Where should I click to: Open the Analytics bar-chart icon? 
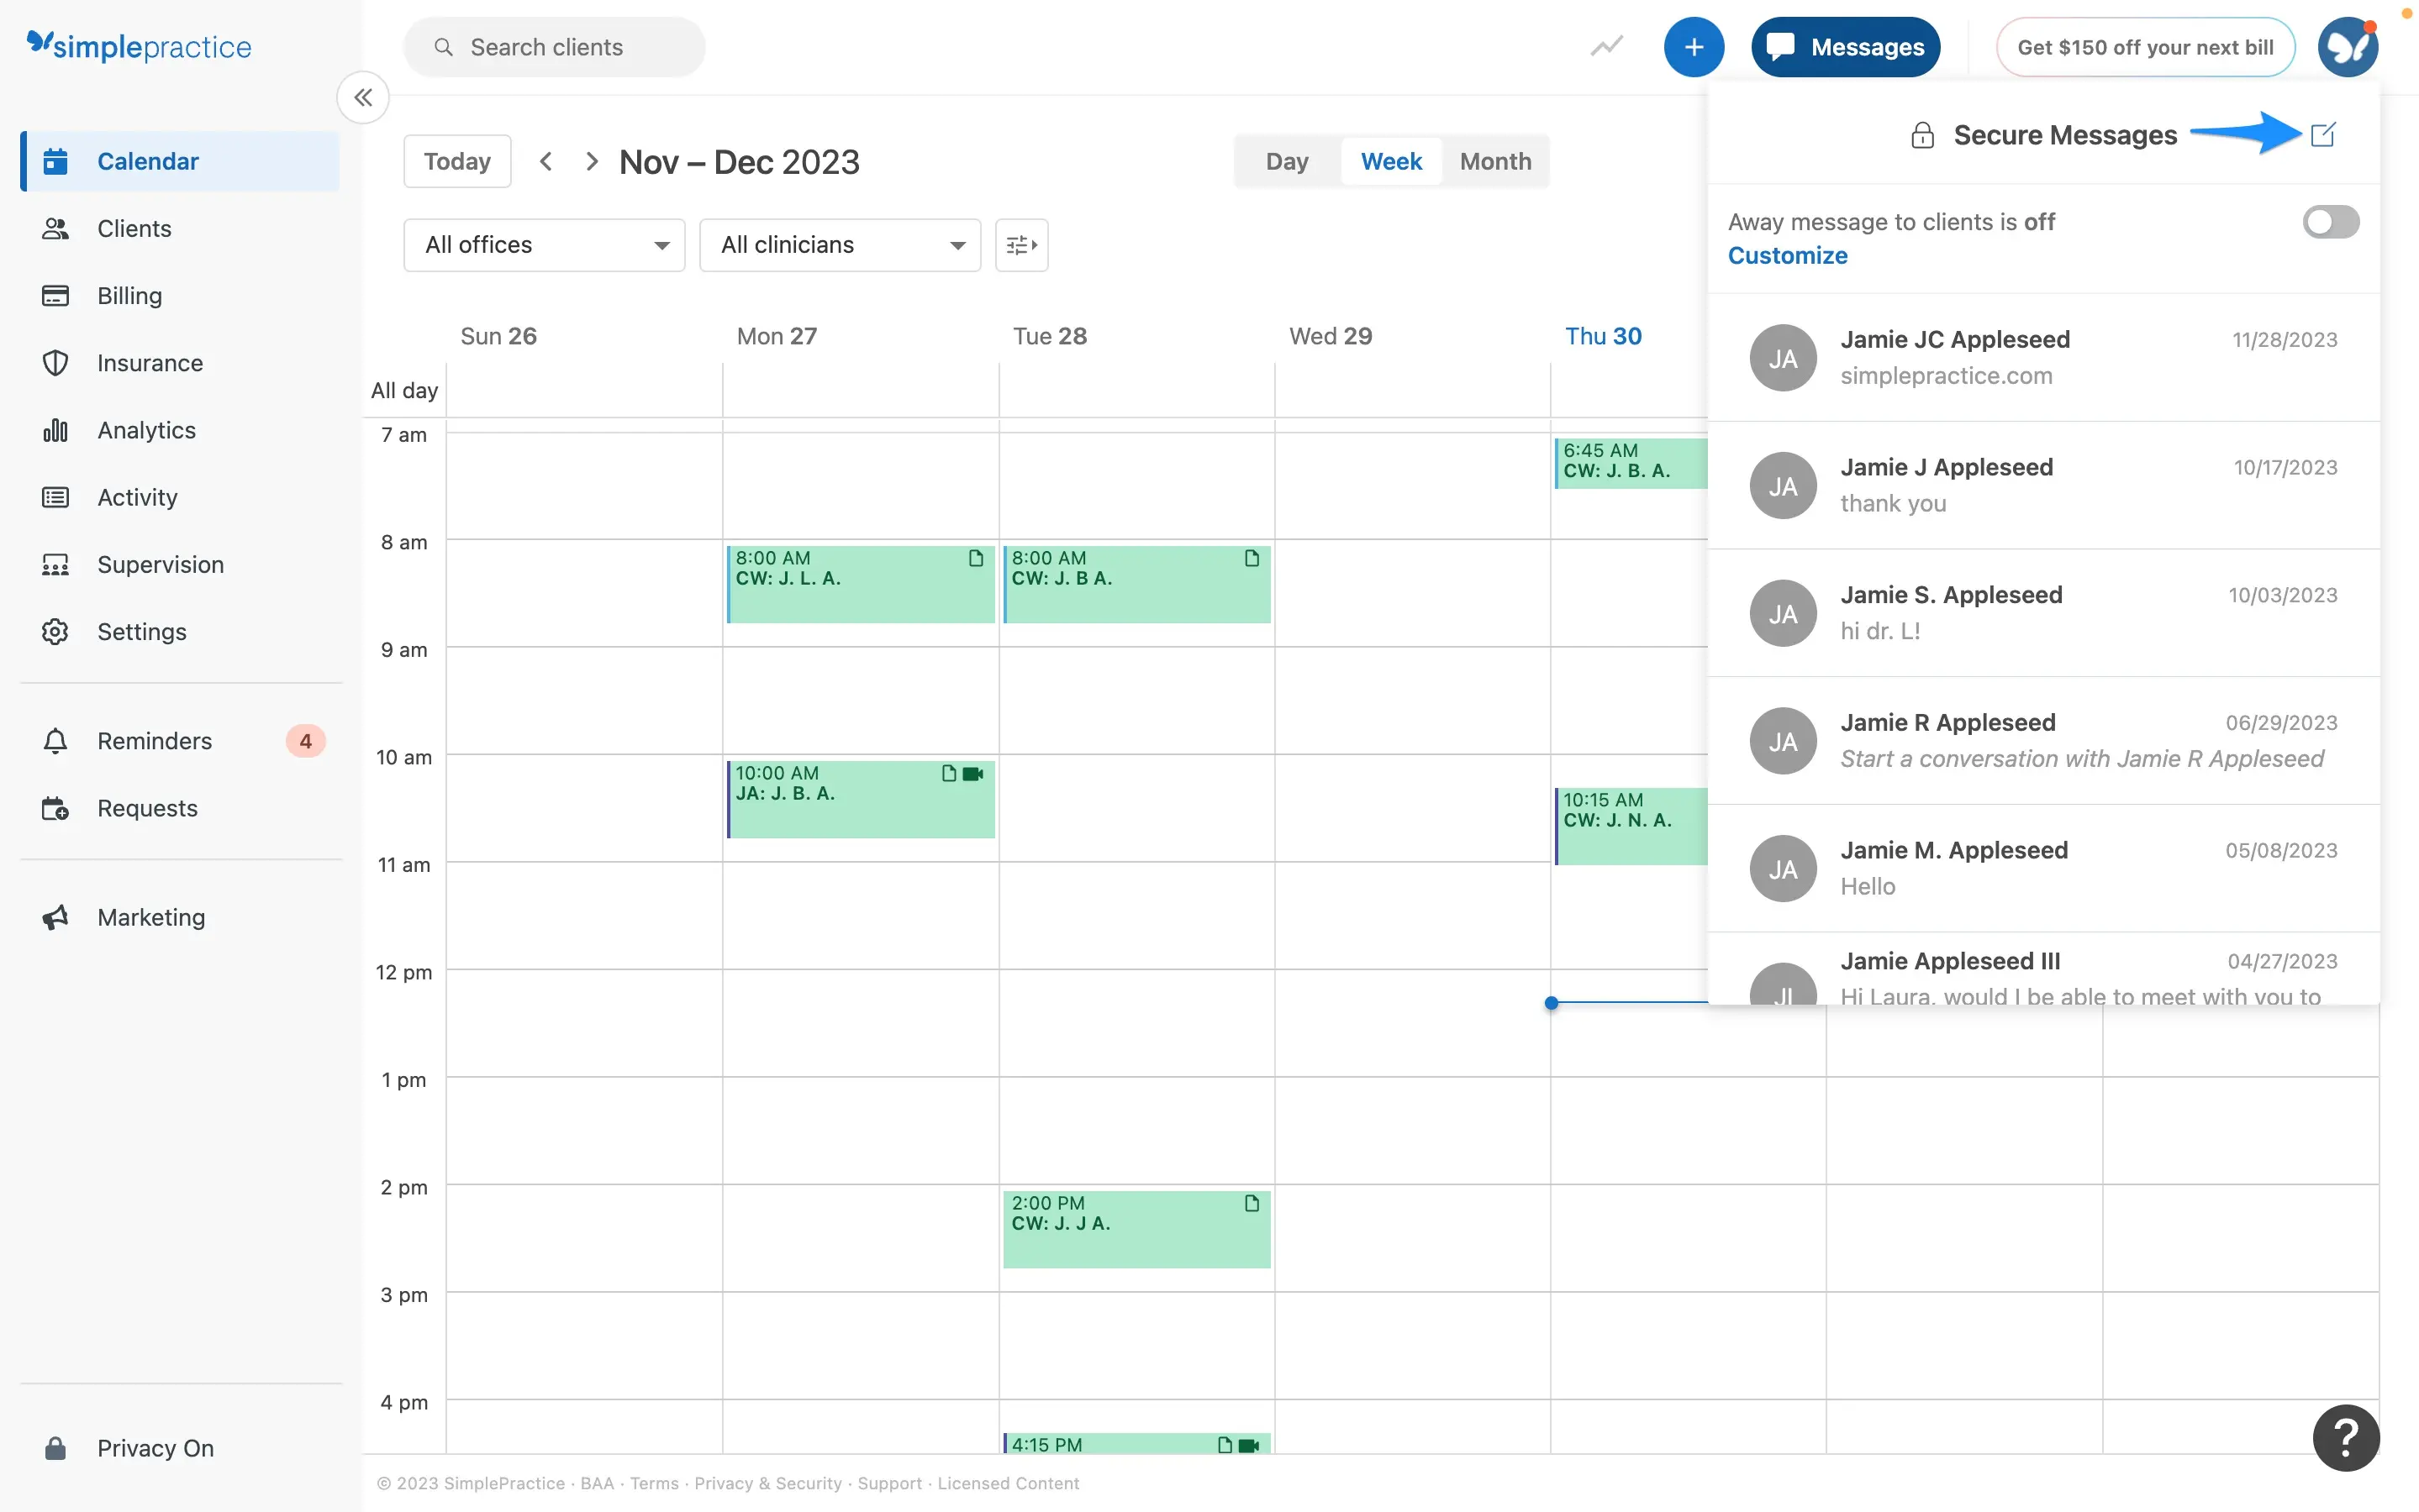tap(54, 429)
